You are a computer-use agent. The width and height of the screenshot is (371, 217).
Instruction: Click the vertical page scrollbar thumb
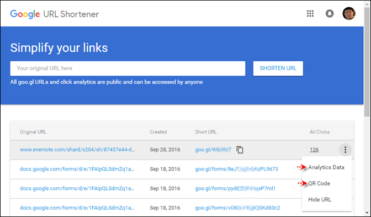click(x=367, y=61)
